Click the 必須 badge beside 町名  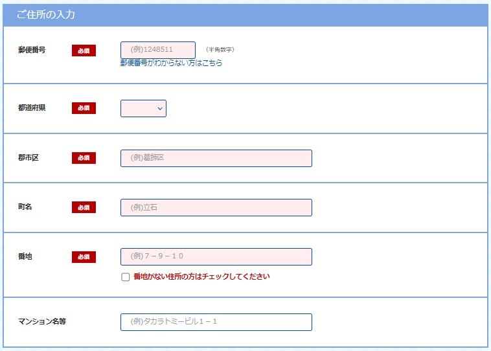84,207
